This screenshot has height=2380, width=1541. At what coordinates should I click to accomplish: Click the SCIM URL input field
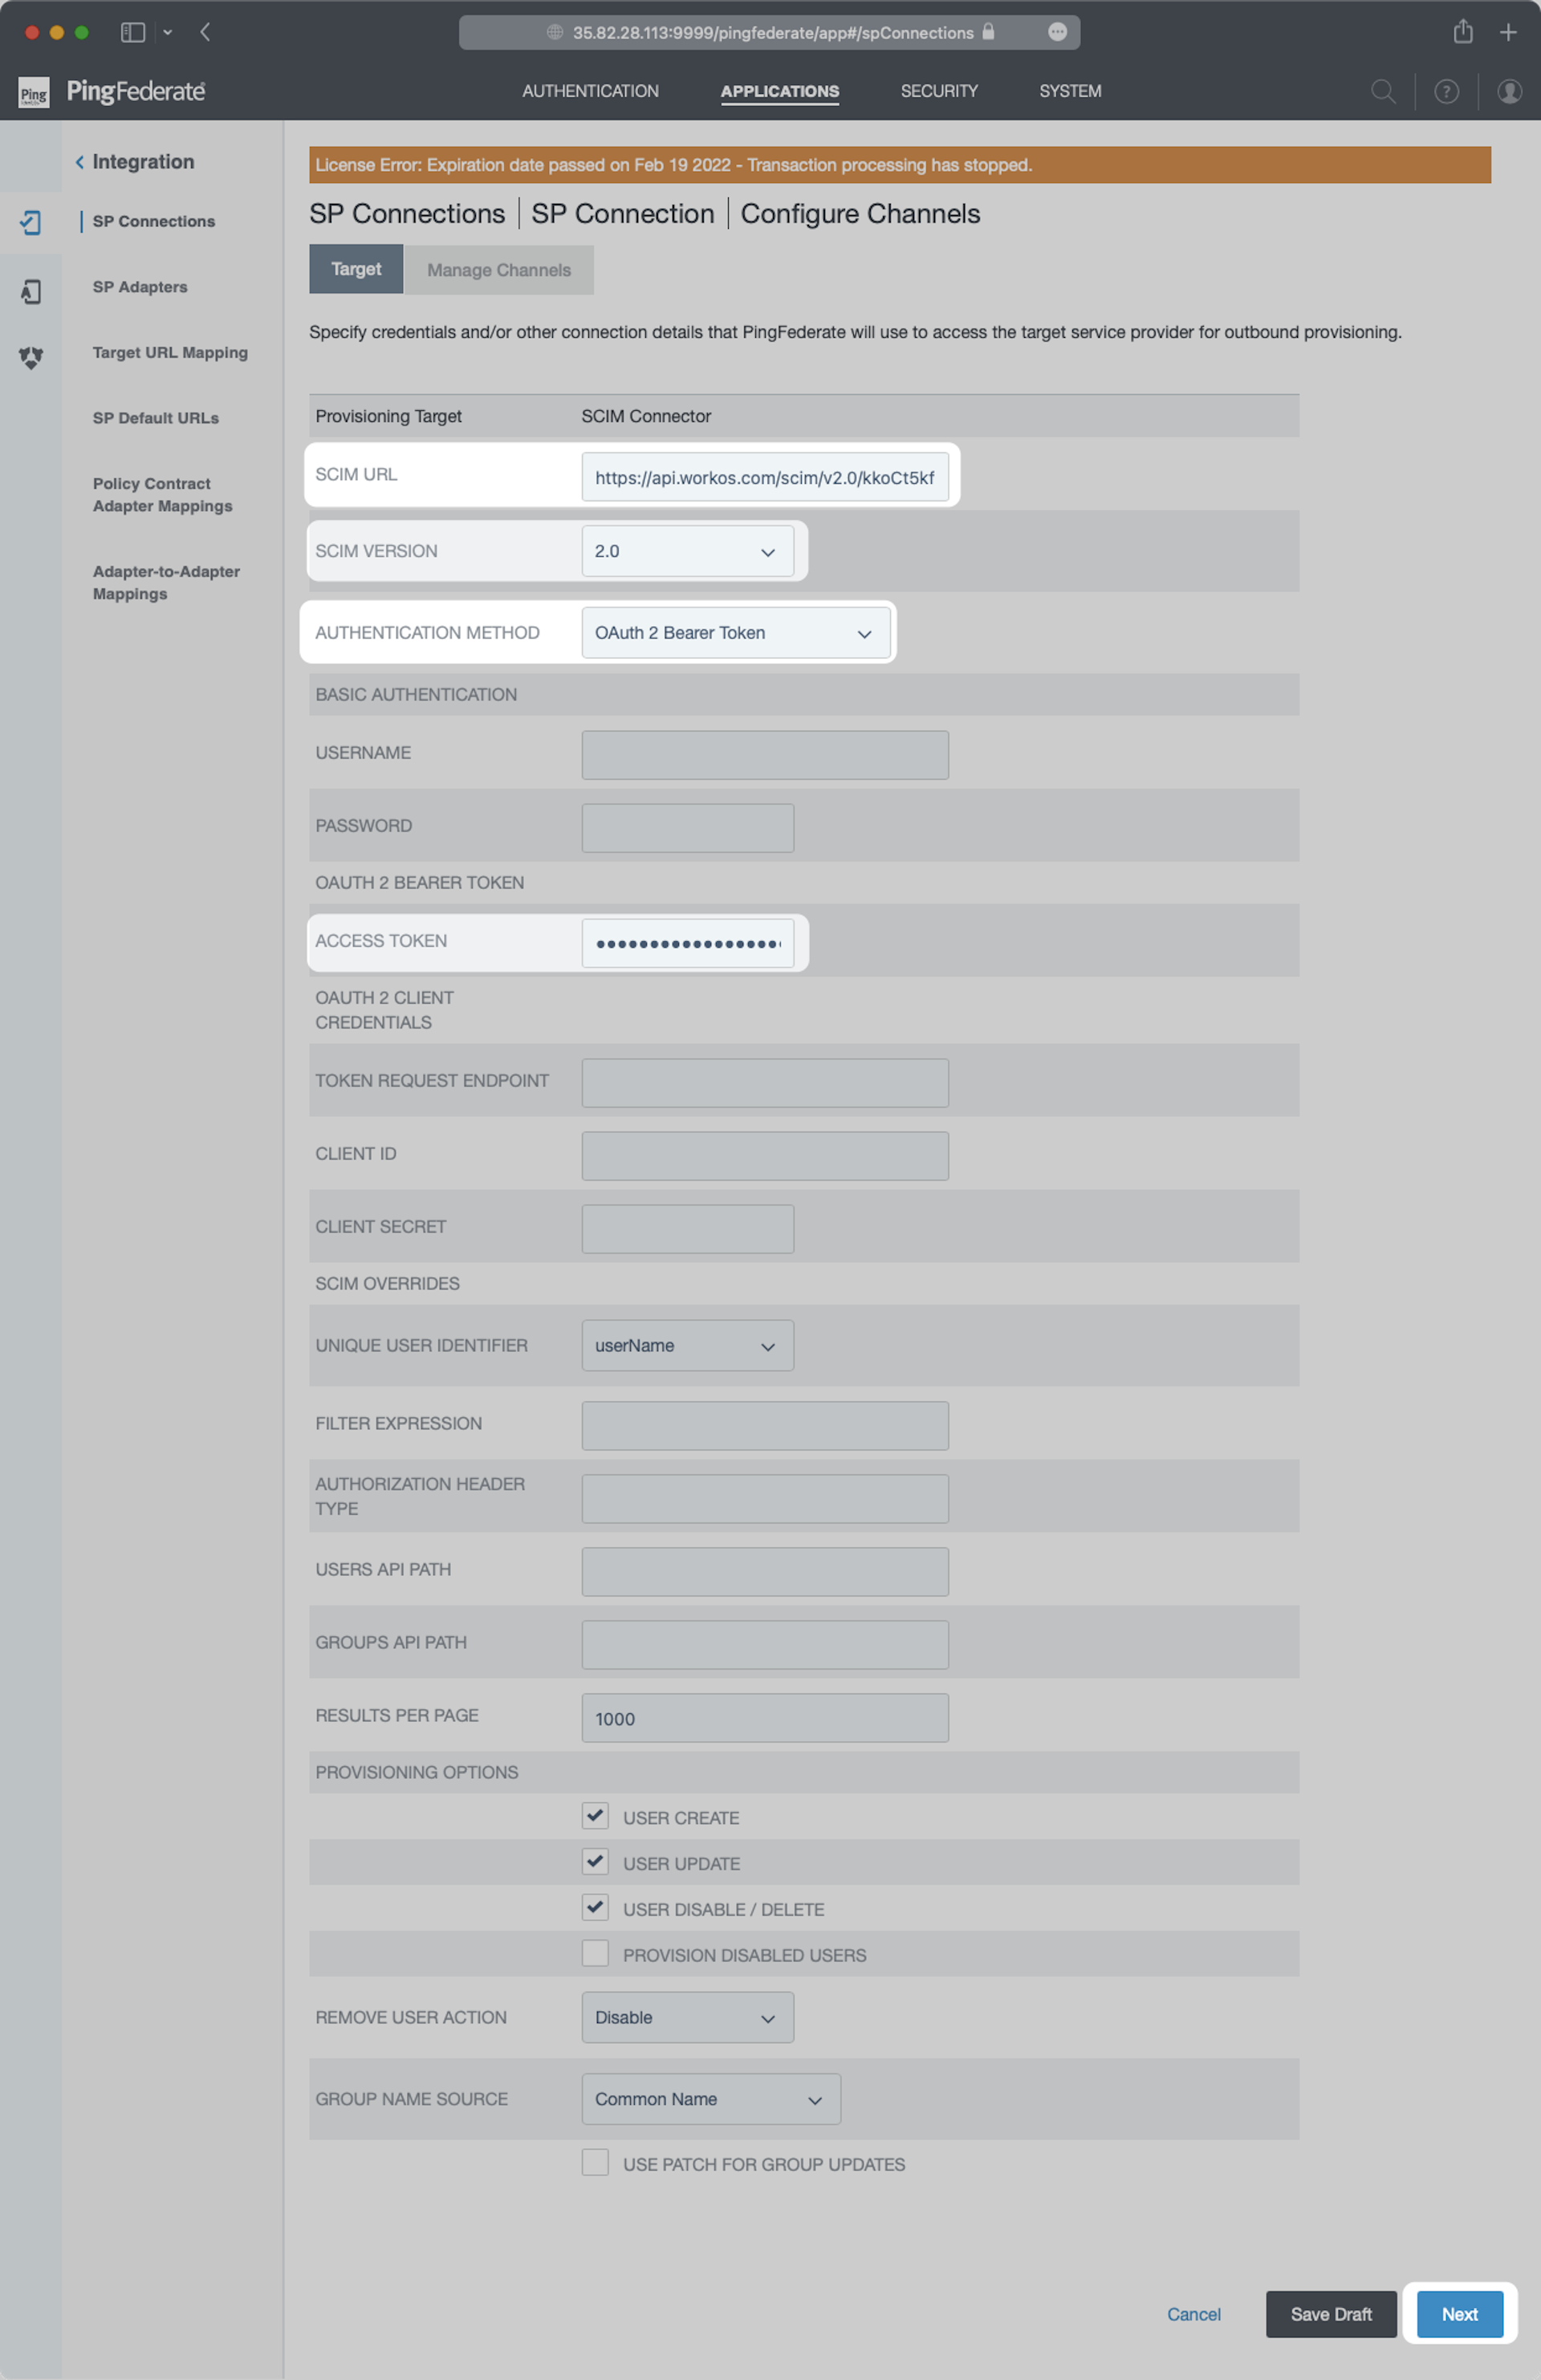click(764, 478)
